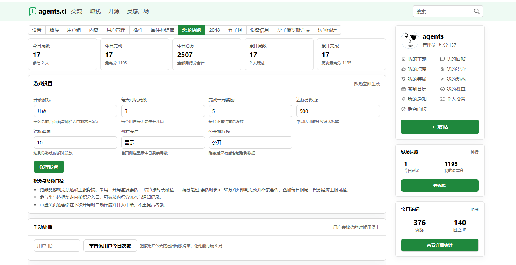
Task: Focus the 达标奖励 input field
Action: tap(75, 142)
